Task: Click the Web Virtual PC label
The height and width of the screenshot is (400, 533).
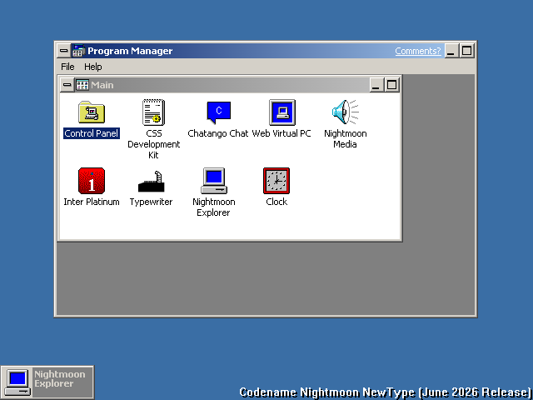Action: pos(281,133)
